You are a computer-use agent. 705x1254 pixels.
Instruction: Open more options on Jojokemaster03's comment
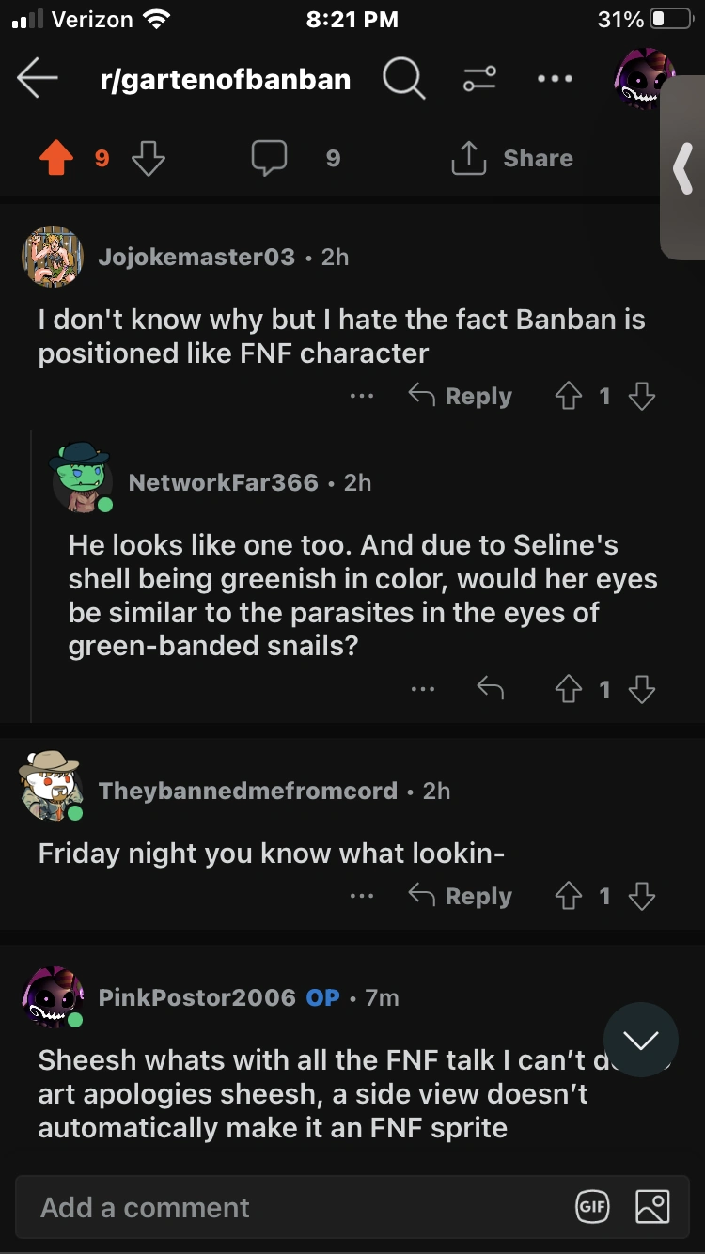362,397
